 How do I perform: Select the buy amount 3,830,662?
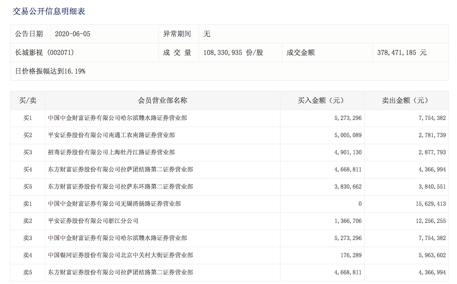coord(348,187)
